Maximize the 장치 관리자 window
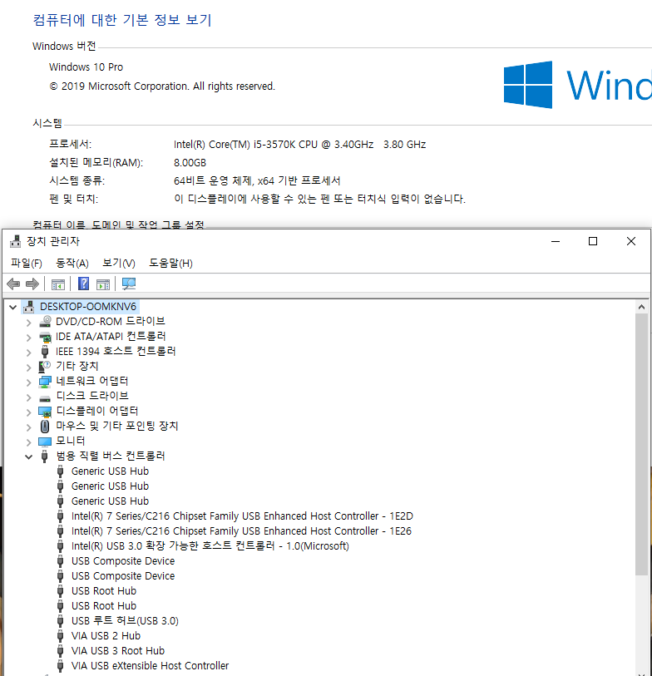This screenshot has width=652, height=676. 593,241
